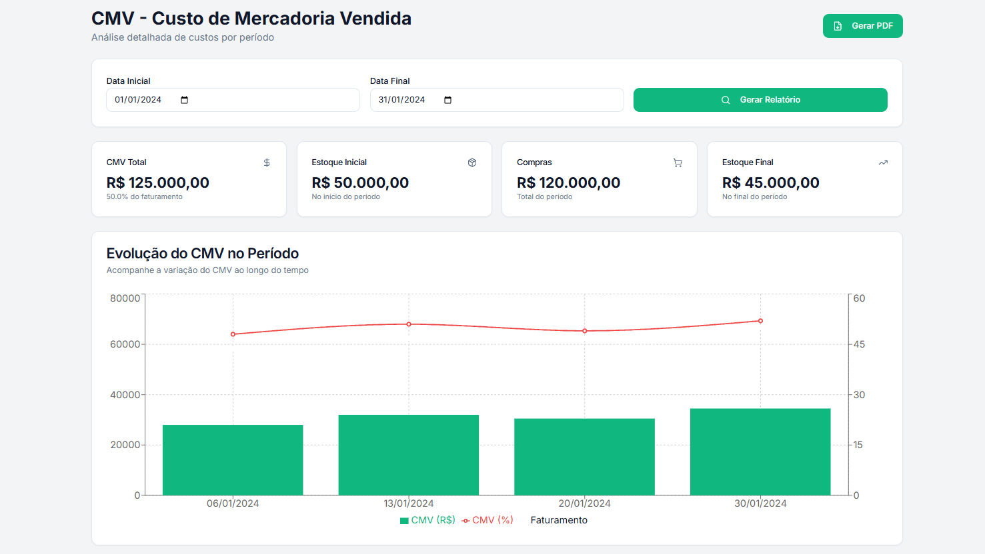Click the trending-up icon on Estoque Final card
The image size is (985, 554).
(883, 162)
